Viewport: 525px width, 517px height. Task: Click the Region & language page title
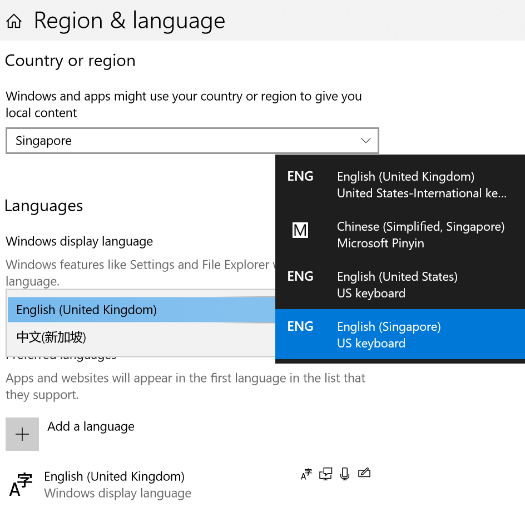coord(130,21)
